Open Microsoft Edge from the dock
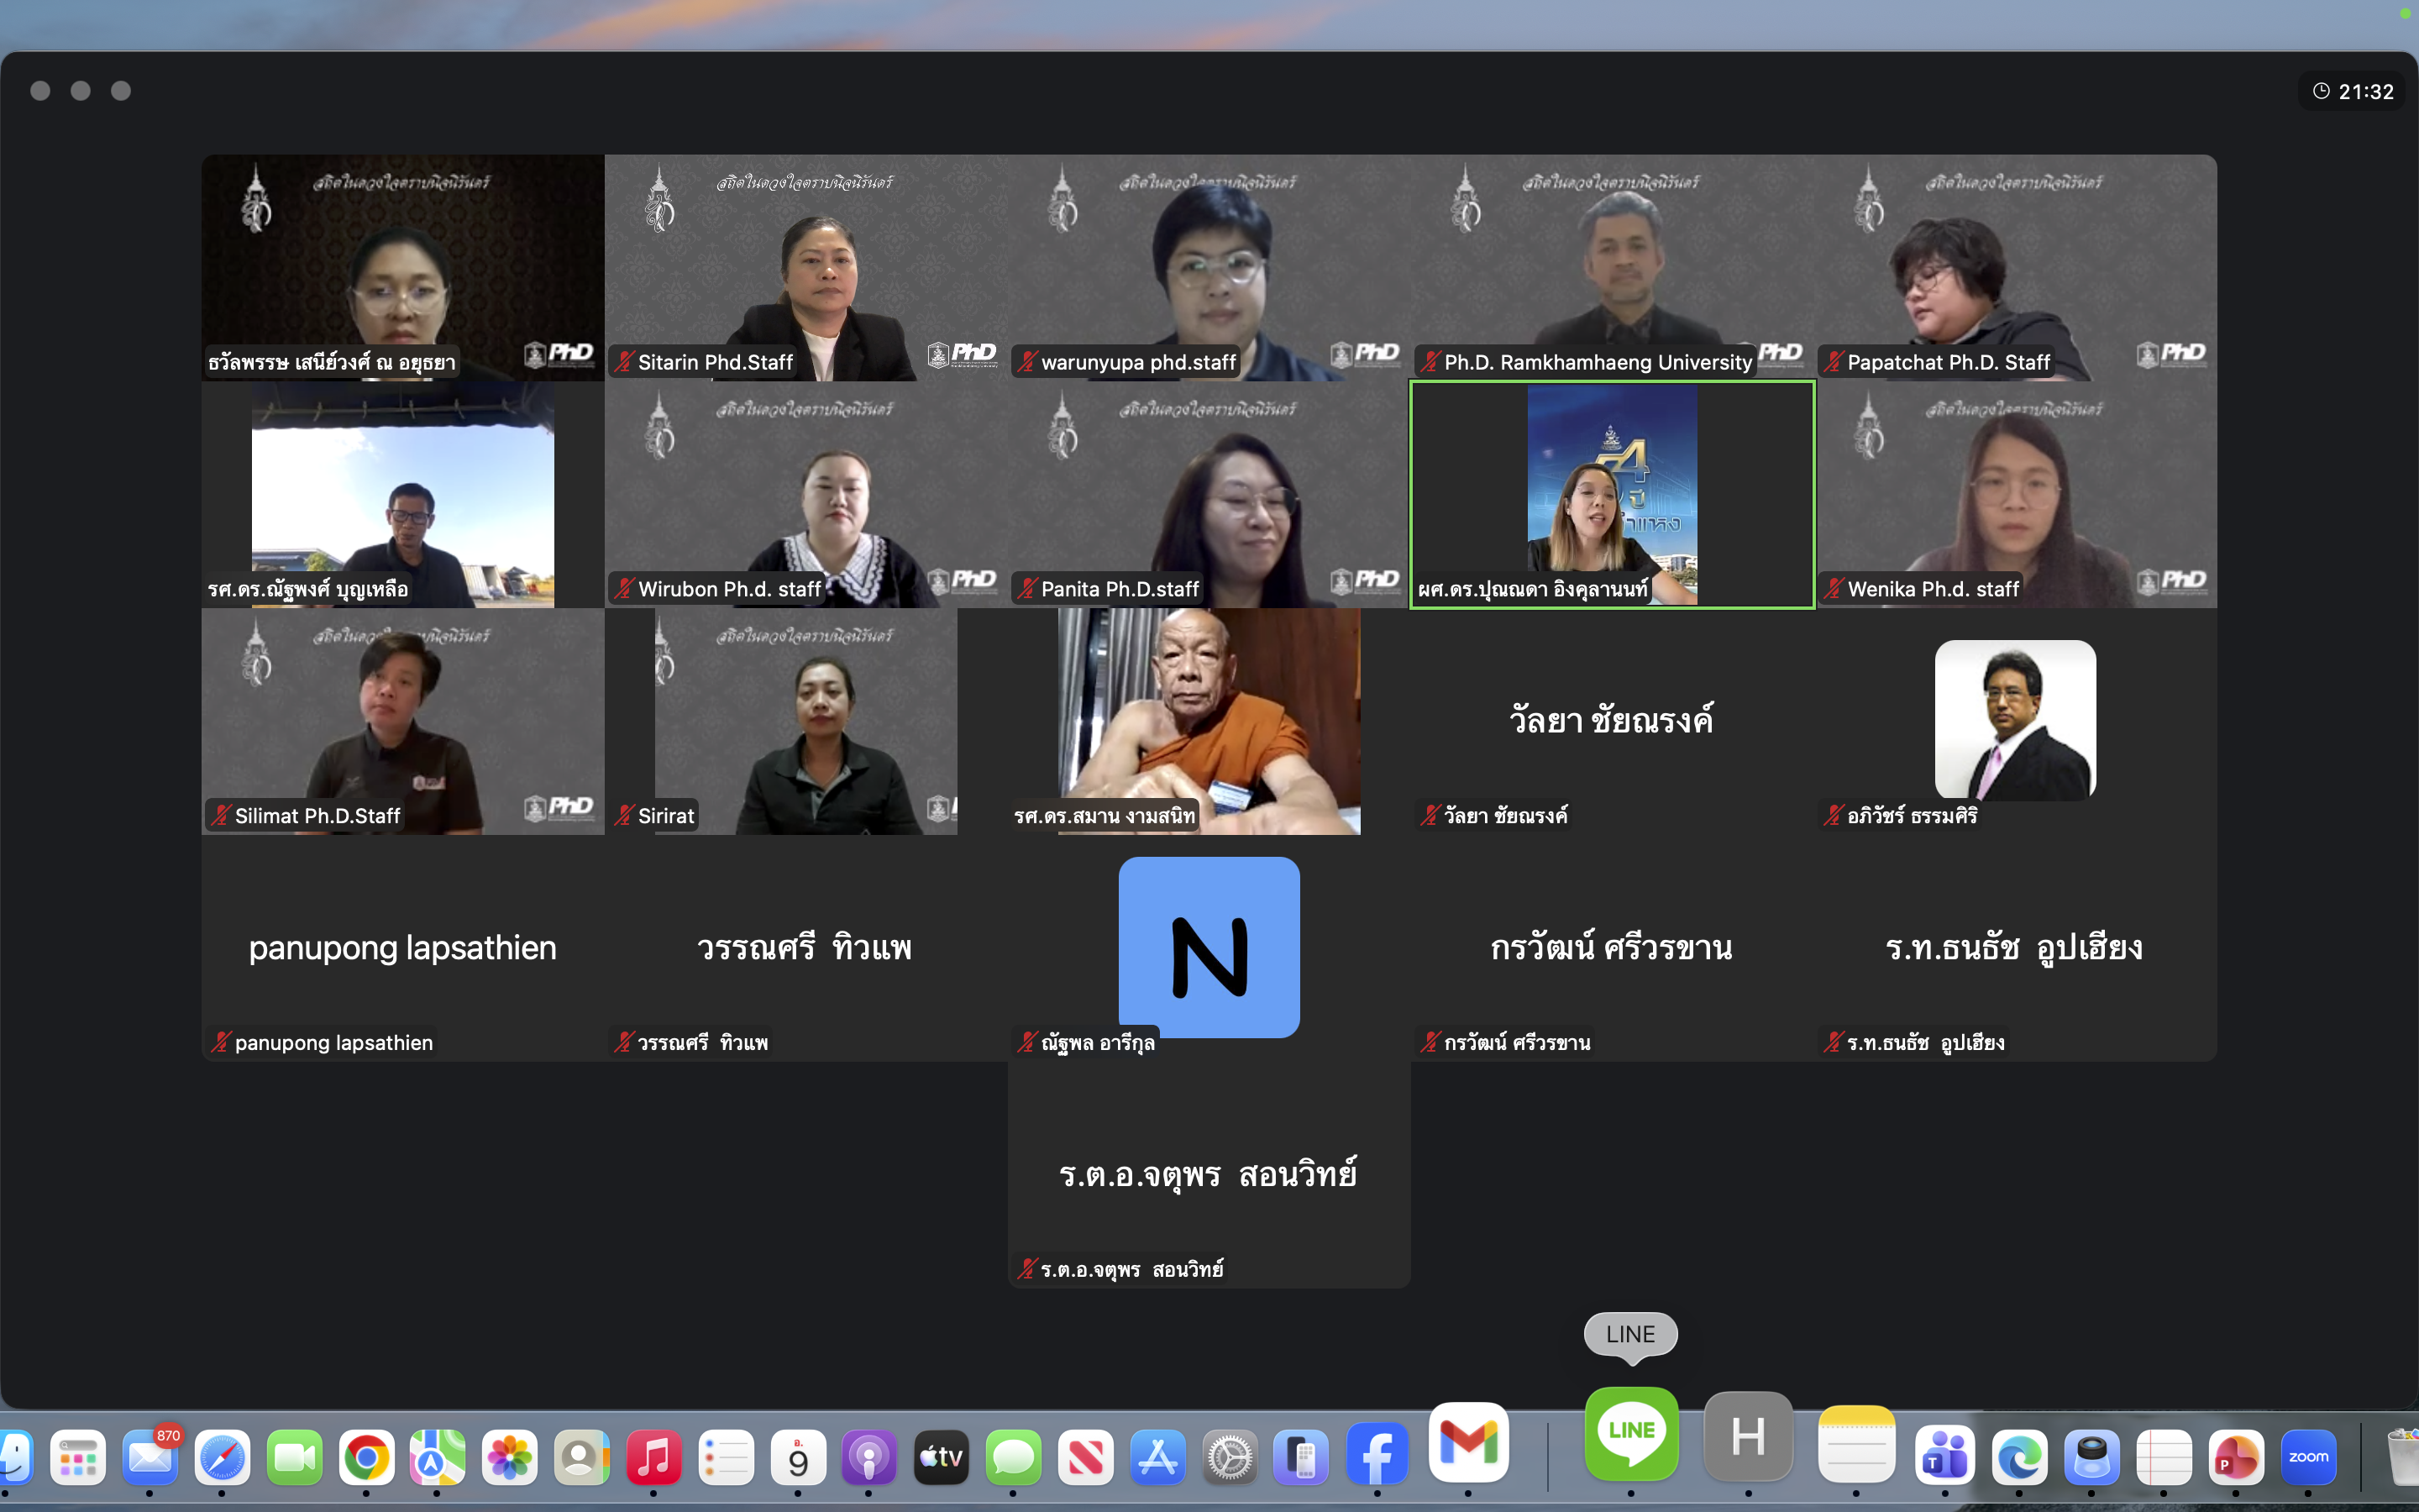 [x=2018, y=1457]
